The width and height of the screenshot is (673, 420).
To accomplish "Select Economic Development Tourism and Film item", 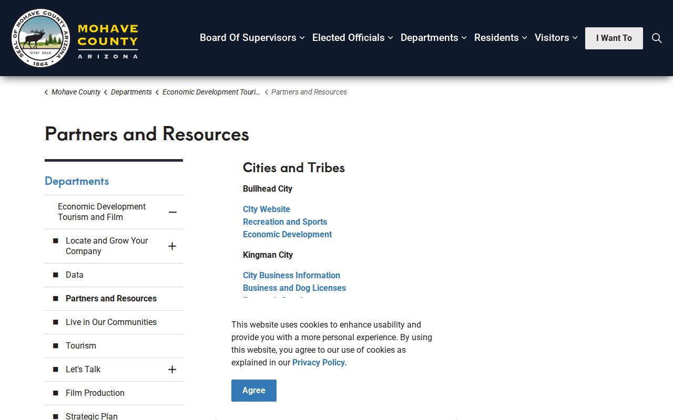I will point(102,212).
